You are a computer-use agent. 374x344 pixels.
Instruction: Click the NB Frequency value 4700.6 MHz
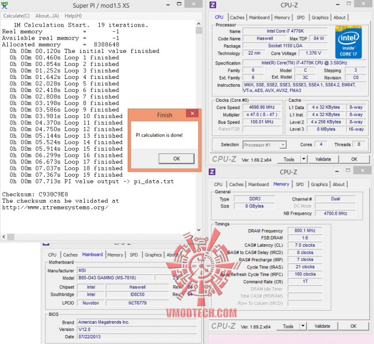336,214
